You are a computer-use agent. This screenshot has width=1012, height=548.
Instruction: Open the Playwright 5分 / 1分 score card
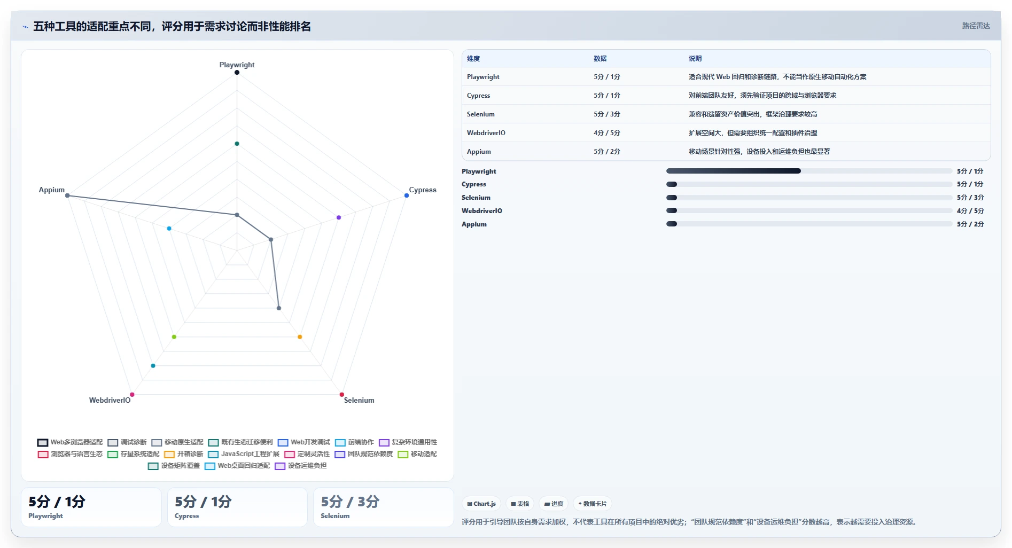(x=91, y=507)
